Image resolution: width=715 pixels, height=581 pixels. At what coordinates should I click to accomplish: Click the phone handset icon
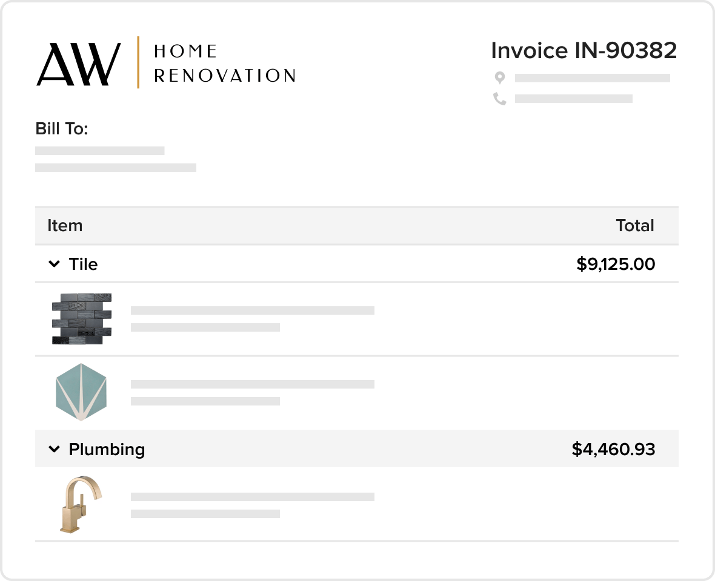coord(500,99)
